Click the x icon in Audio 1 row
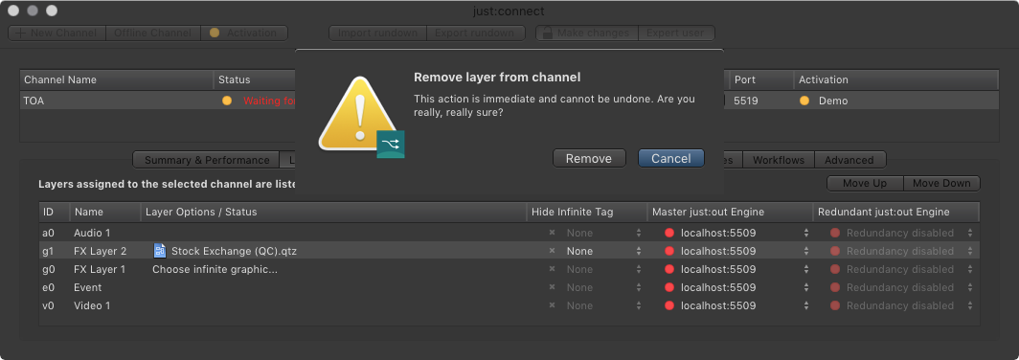The width and height of the screenshot is (1019, 360). 552,233
